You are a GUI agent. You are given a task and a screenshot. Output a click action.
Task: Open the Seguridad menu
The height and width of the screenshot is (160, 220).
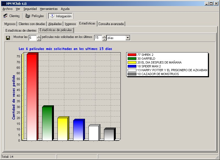30,9
